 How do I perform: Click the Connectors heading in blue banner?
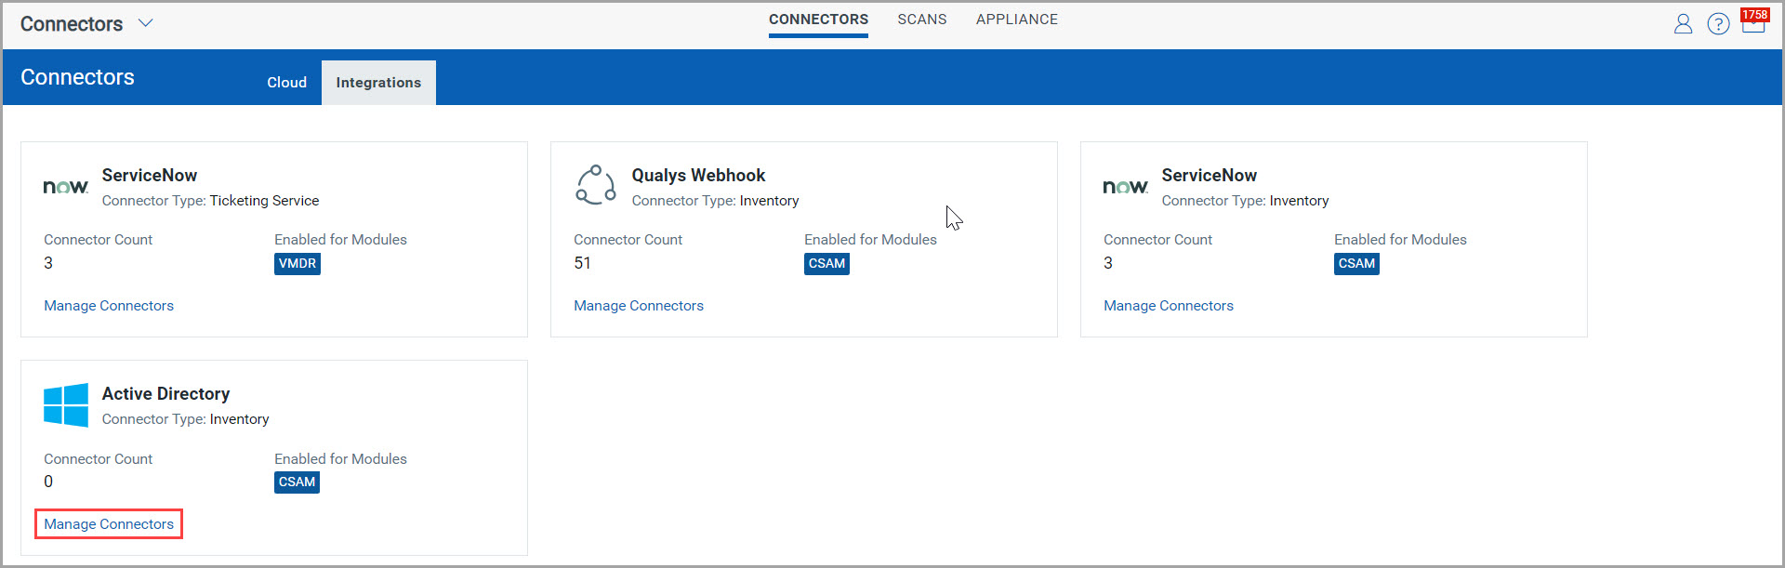point(77,77)
